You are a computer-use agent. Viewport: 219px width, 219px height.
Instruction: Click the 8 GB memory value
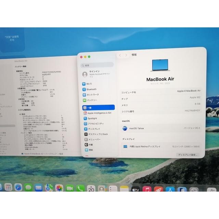tap(197, 104)
